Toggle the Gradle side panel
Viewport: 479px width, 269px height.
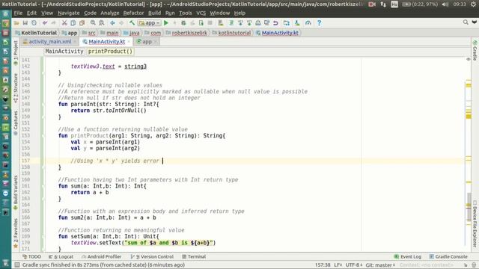coord(475,50)
